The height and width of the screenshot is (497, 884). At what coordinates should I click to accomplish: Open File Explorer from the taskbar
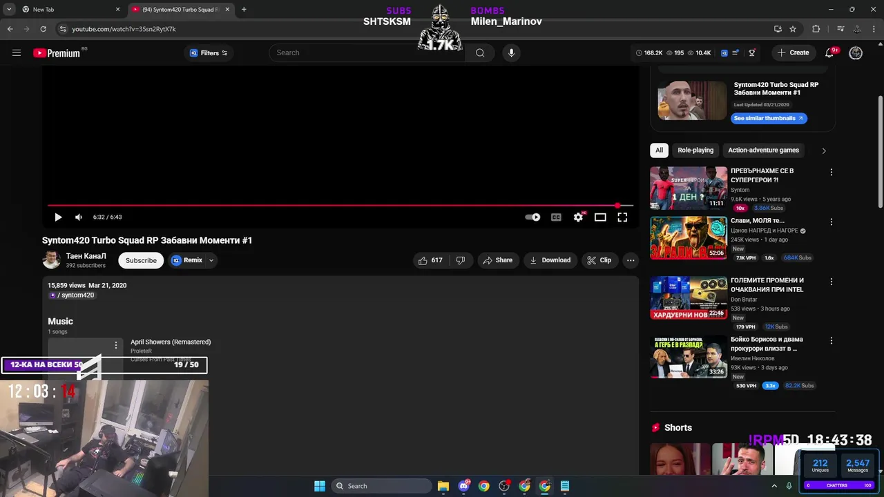click(443, 486)
